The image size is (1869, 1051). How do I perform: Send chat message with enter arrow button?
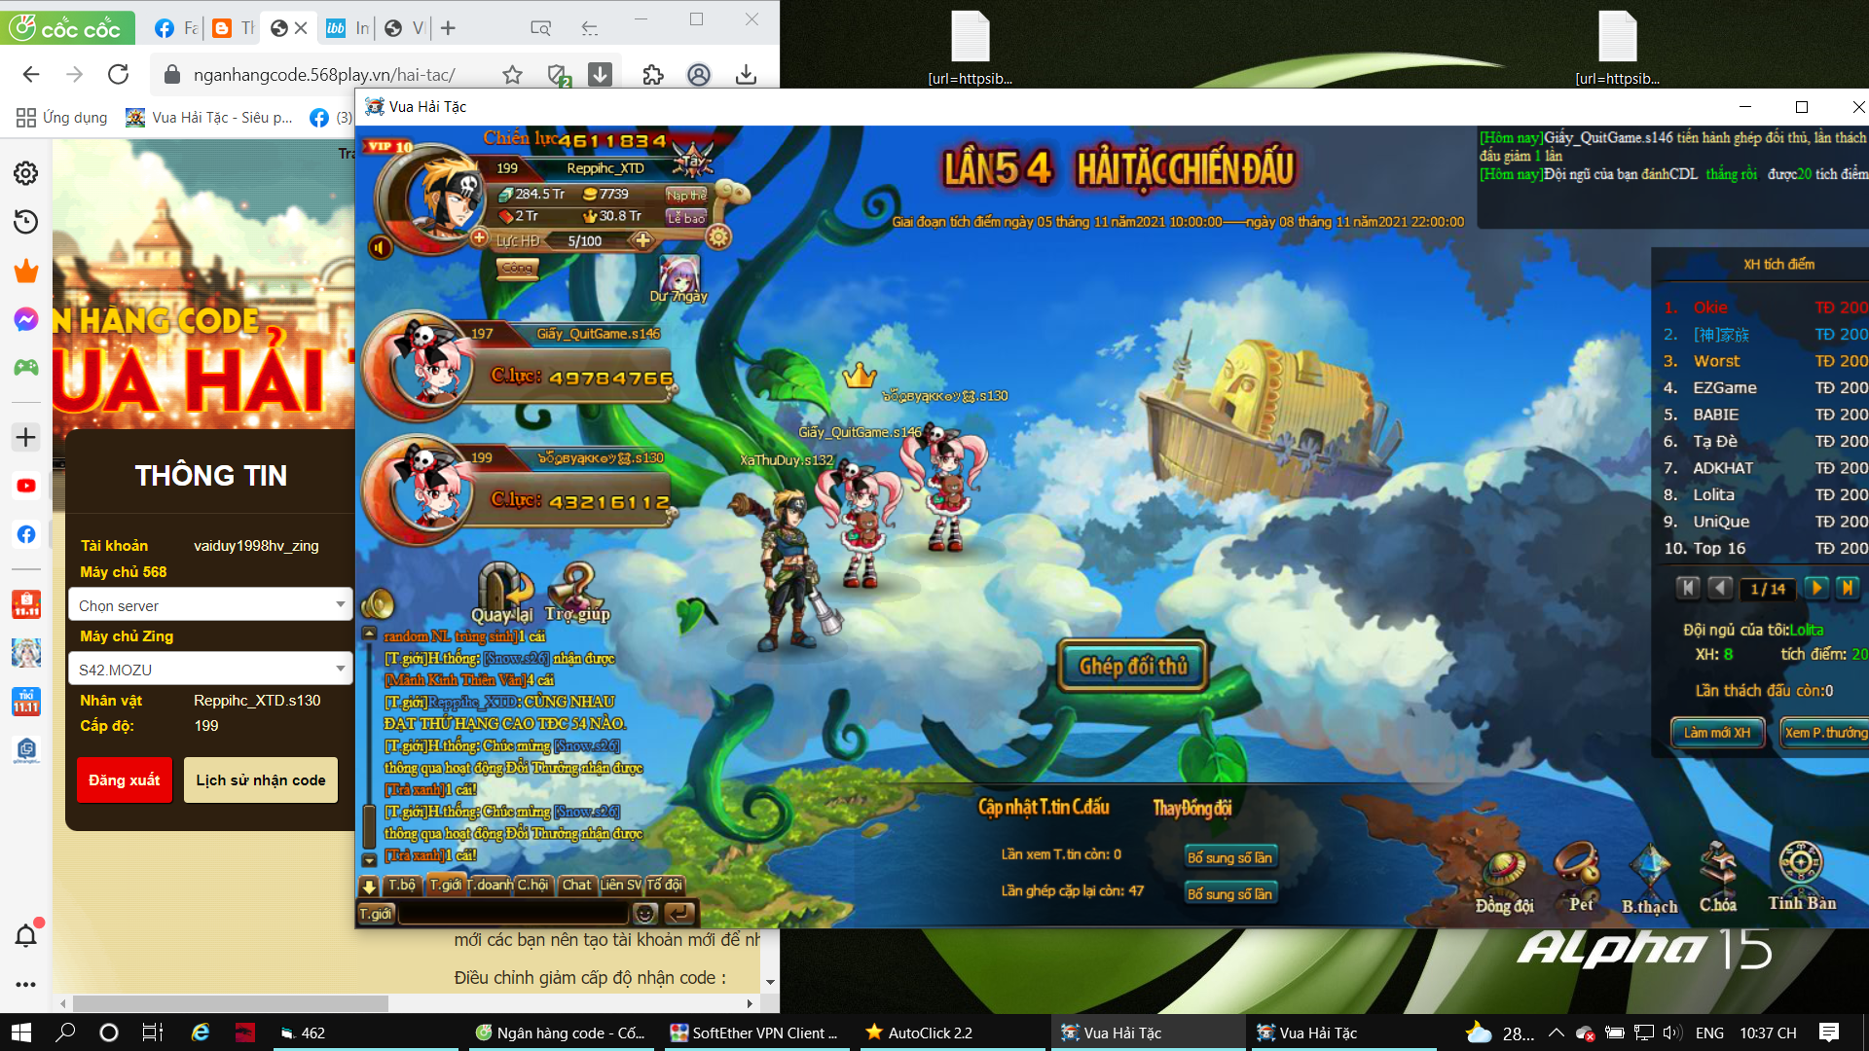(x=679, y=913)
